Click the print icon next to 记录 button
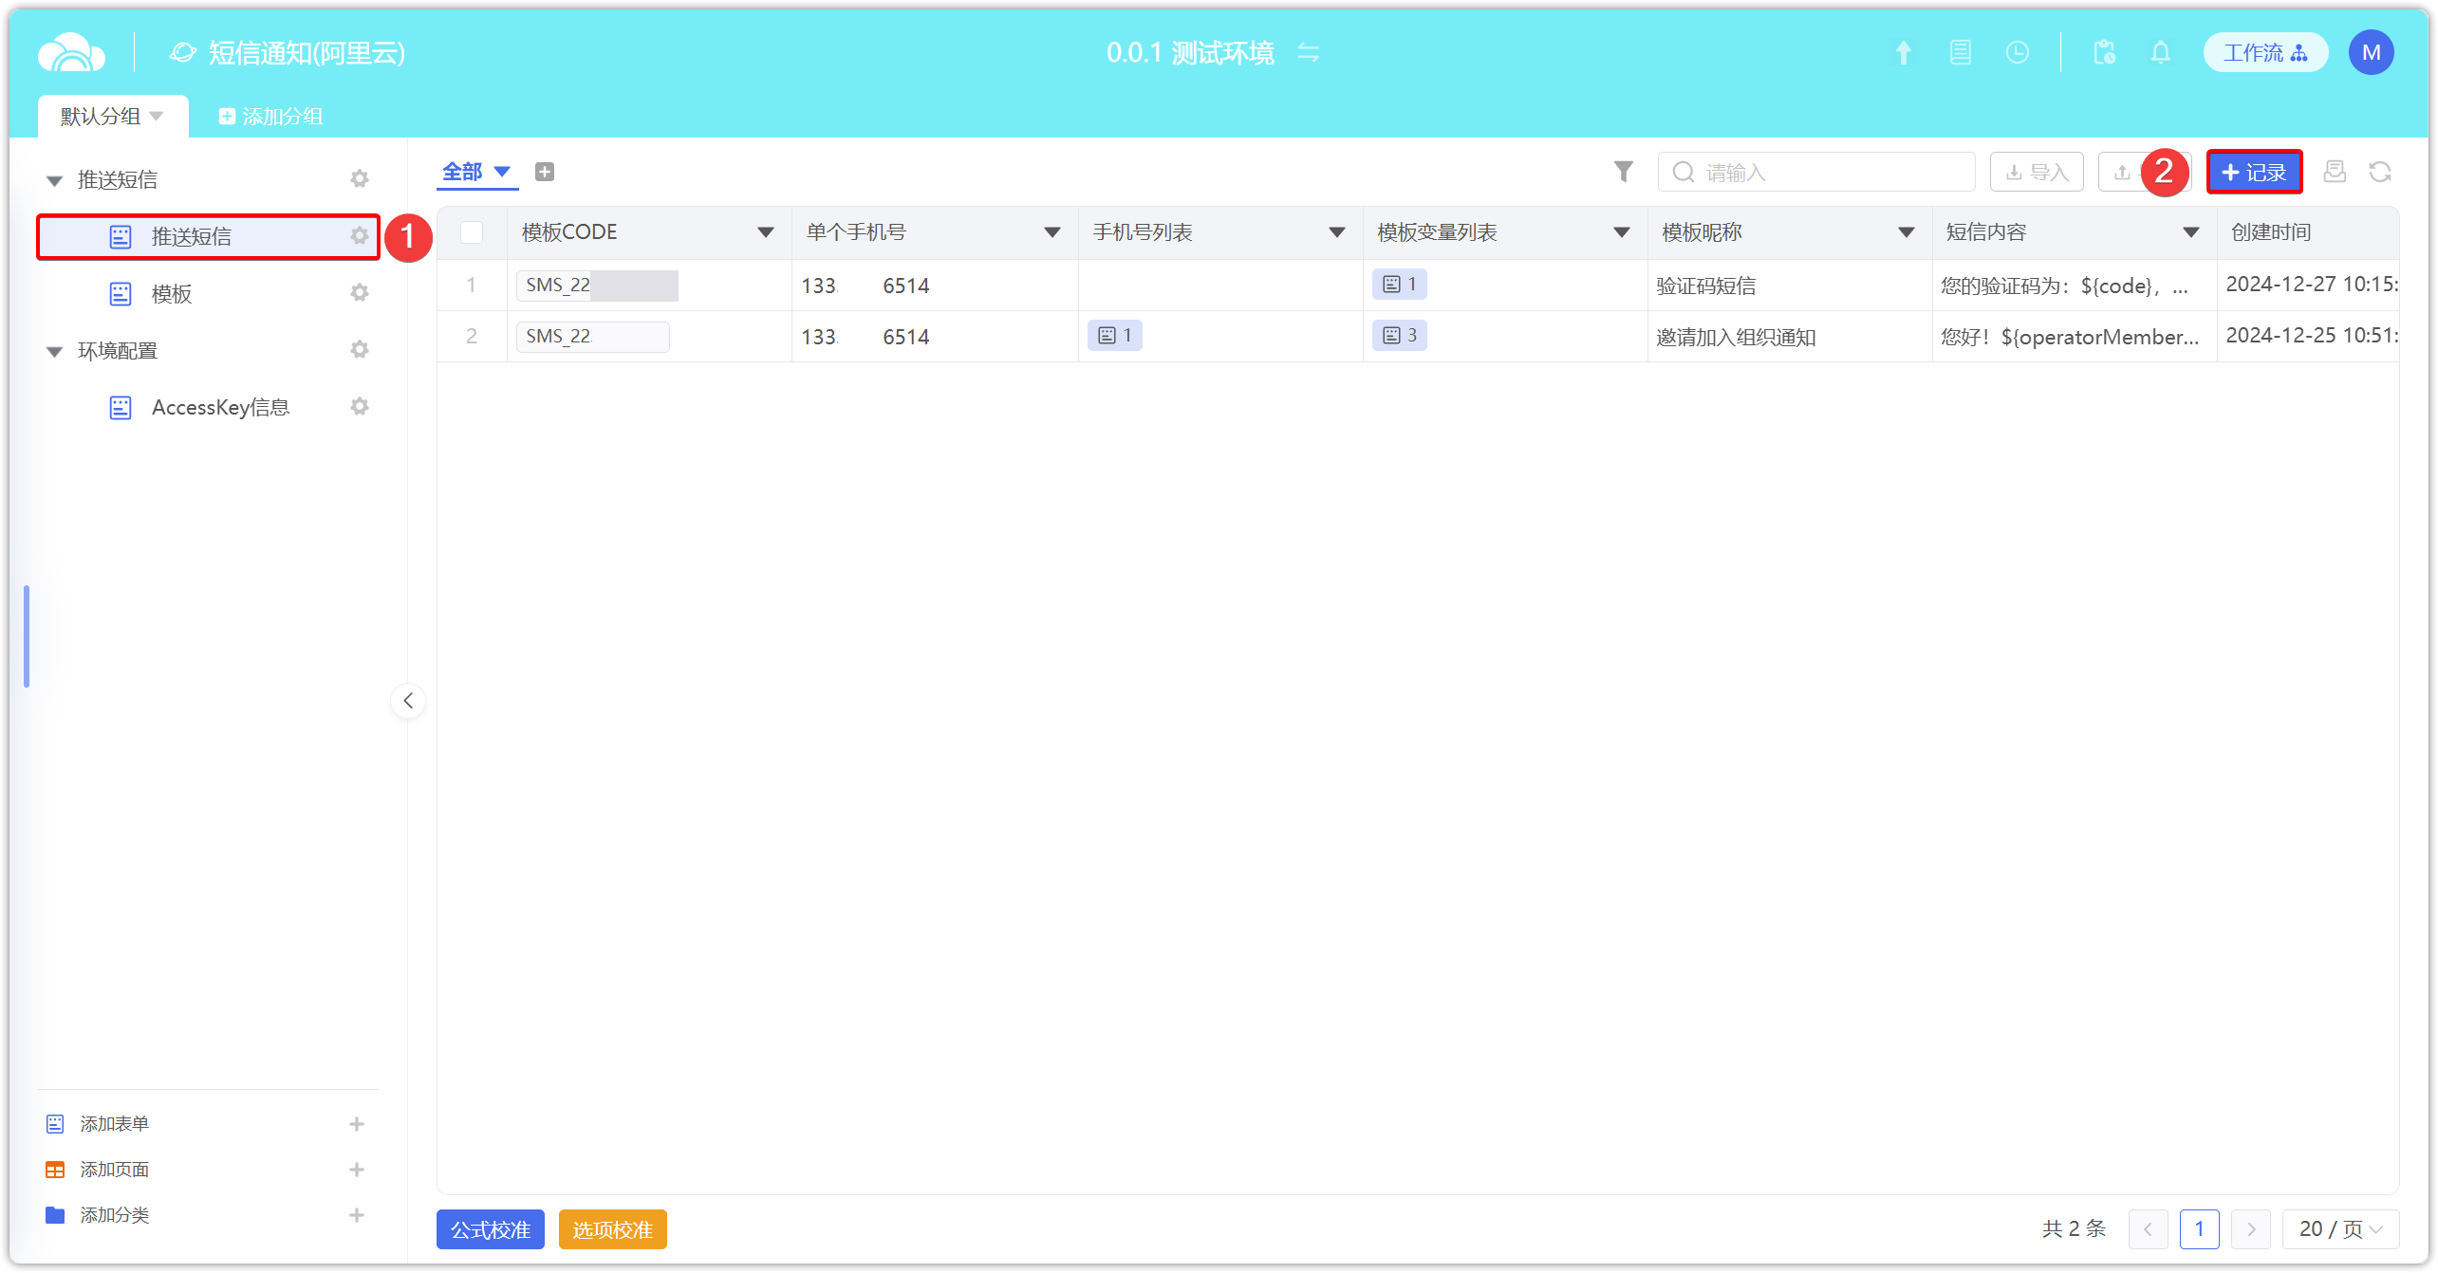Screen dimensions: 2438x1273 pos(2334,172)
